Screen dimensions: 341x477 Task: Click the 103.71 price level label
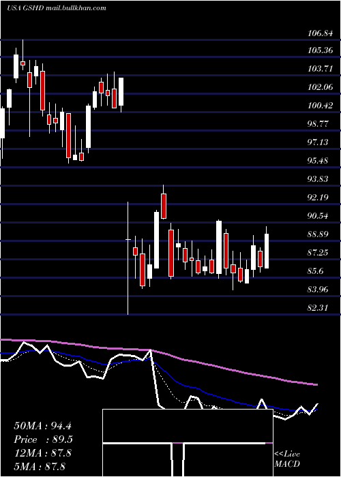click(320, 69)
